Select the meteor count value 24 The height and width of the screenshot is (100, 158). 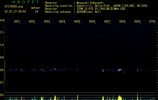(x=36, y=11)
